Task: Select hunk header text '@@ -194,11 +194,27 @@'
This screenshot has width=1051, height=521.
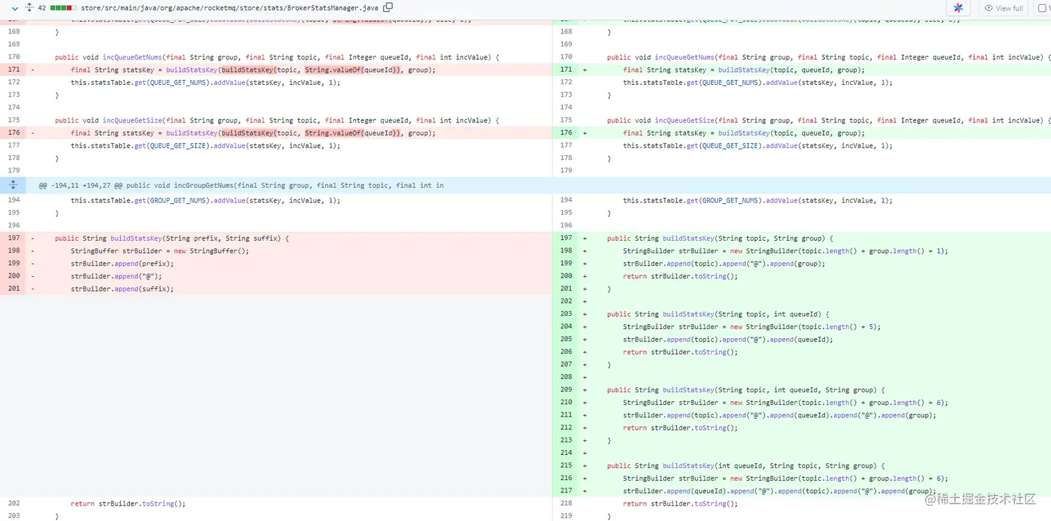Action: click(81, 186)
